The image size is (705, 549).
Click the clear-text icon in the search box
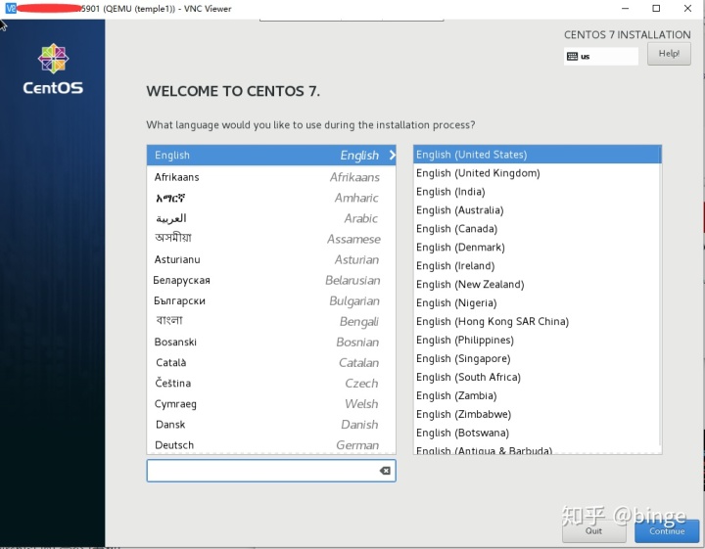point(385,471)
